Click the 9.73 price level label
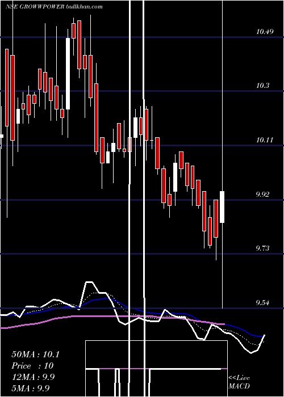Image resolution: width=284 pixels, height=397 pixels. (x=262, y=248)
